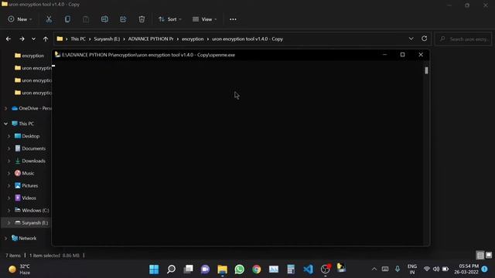
Task: Click uron encryption tool v1.4.0 - Copy breadcrumb
Action: click(x=247, y=39)
